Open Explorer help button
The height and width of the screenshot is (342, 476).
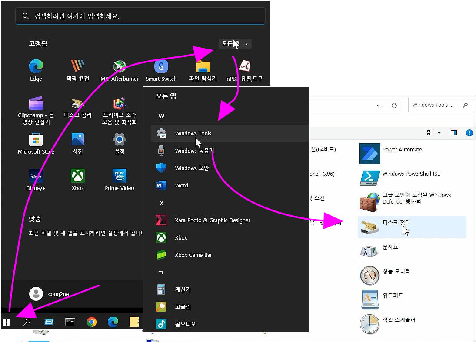tap(469, 133)
